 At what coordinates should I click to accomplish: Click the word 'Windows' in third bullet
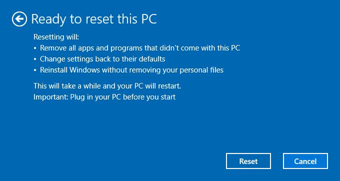coord(84,70)
